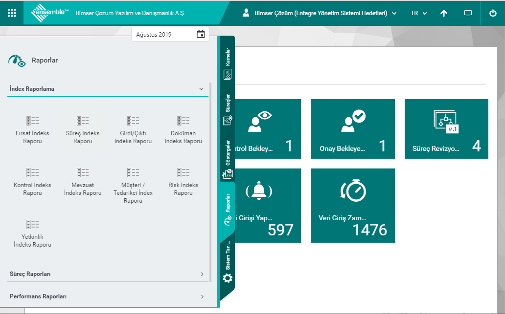This screenshot has width=505, height=314.
Task: Expand the Süreç Raporları section
Action: pyautogui.click(x=202, y=274)
